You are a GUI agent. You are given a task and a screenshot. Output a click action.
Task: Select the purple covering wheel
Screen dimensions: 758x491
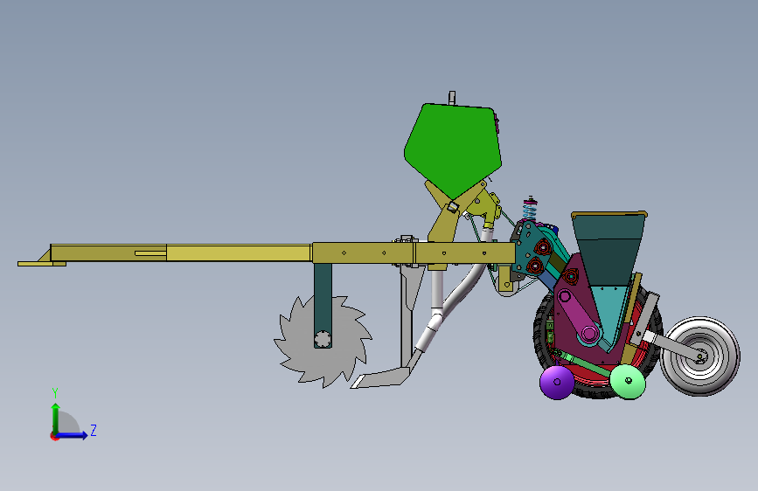(x=557, y=382)
